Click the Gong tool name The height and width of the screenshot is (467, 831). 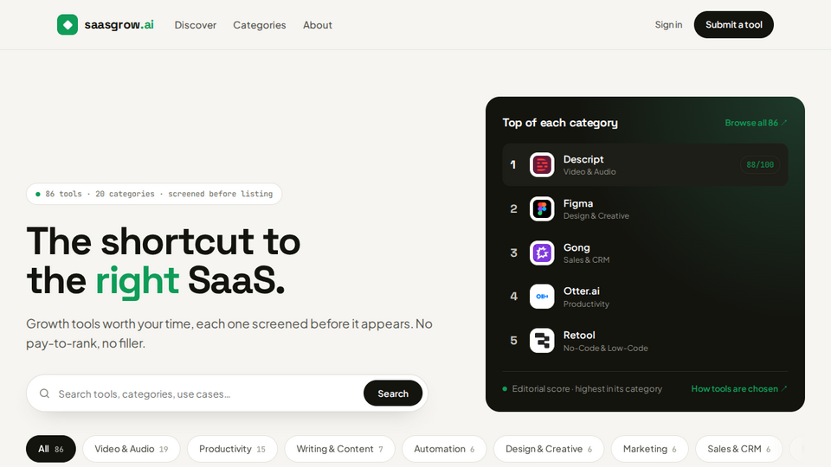[577, 247]
